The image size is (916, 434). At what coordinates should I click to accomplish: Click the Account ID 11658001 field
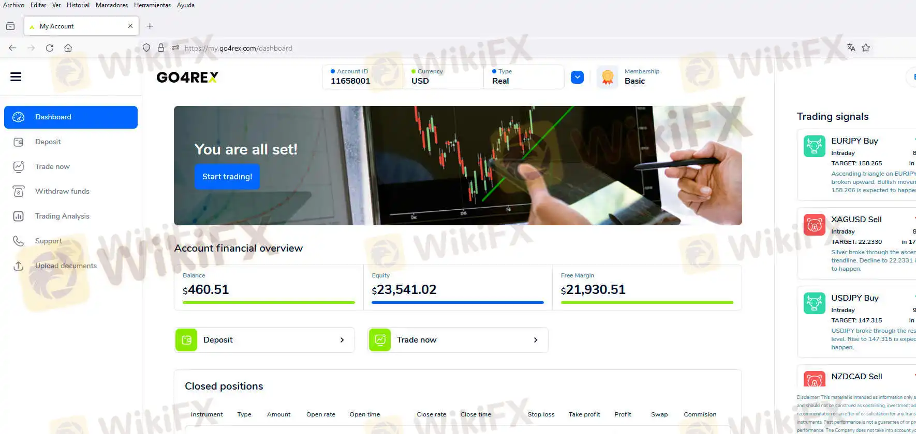click(362, 77)
